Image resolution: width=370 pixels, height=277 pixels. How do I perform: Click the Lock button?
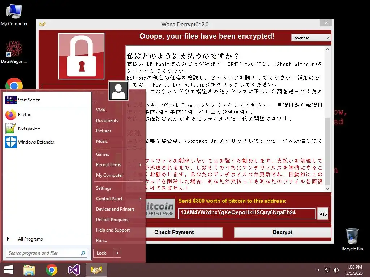pyautogui.click(x=104, y=253)
